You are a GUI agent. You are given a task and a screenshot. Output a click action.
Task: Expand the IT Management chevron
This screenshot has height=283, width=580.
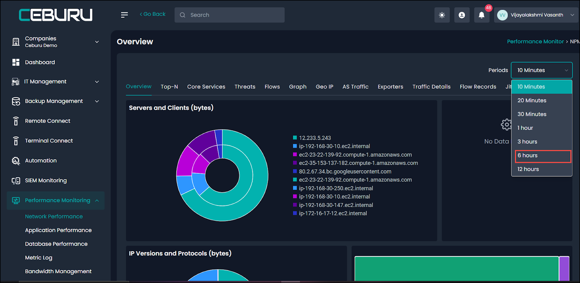click(x=97, y=82)
